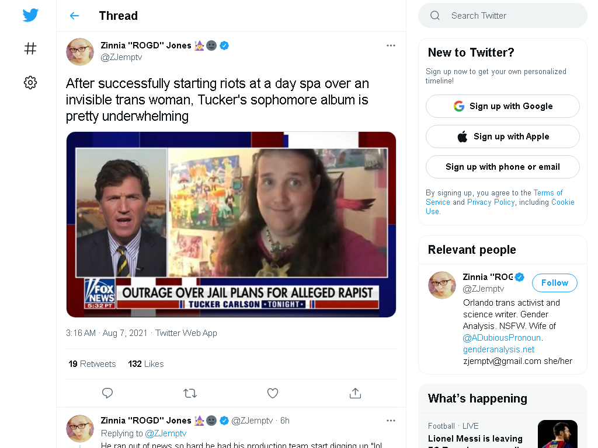Open the Privacy Policy link
598x448 pixels.
491,202
